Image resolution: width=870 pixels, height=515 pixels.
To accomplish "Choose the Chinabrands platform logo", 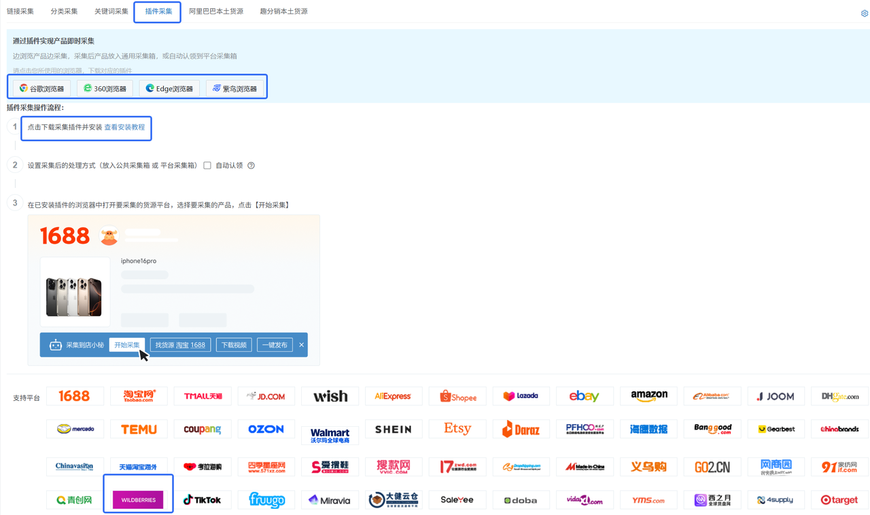I will coord(839,429).
